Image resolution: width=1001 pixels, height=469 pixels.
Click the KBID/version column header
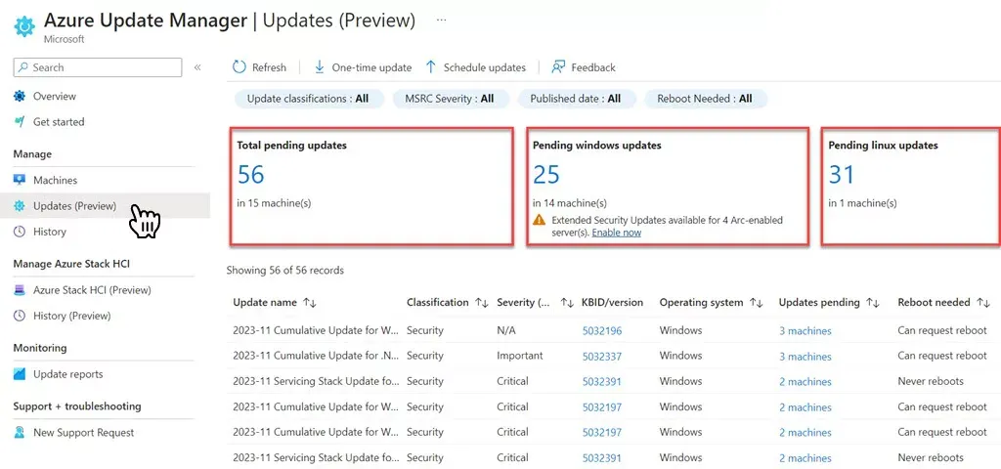[612, 303]
